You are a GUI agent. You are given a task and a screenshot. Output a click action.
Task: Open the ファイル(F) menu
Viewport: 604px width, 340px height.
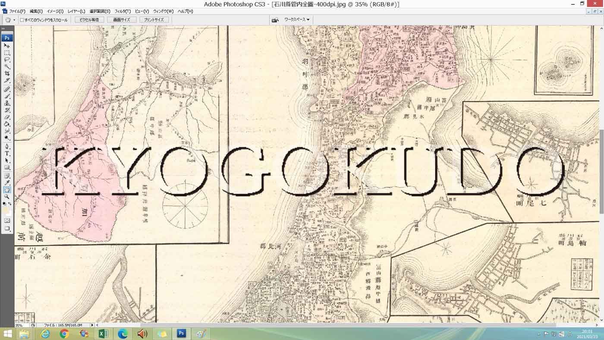coord(17,11)
